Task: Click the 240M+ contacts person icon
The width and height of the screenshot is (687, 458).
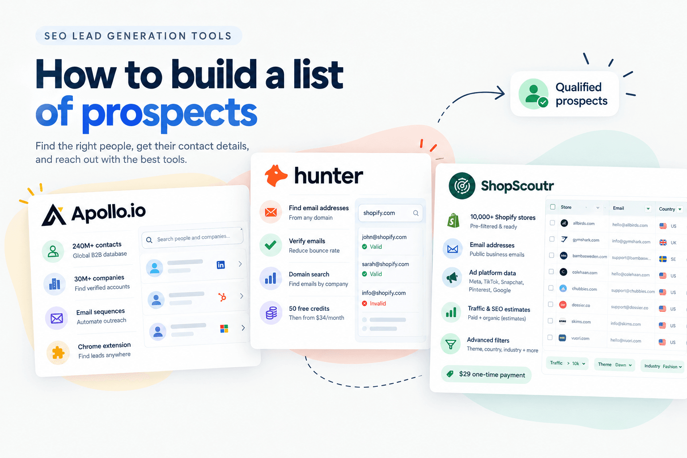Action: pyautogui.click(x=53, y=251)
